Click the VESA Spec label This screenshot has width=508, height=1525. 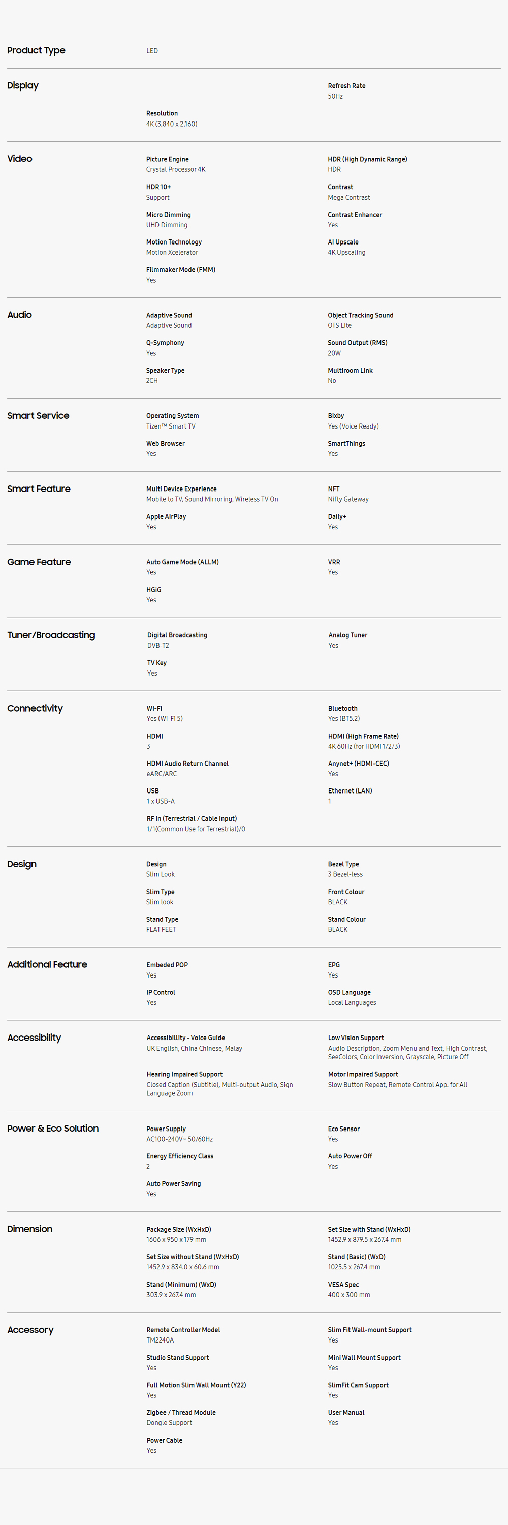coord(343,1285)
